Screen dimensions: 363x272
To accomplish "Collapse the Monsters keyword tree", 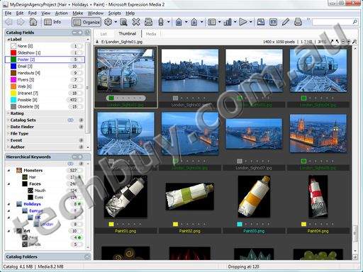I will (9, 170).
